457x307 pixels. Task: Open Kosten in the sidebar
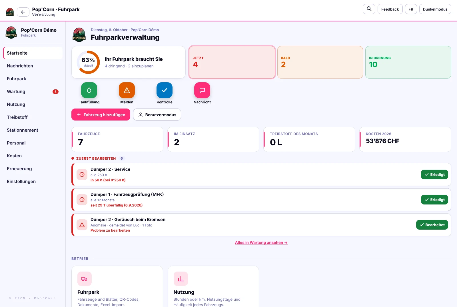pyautogui.click(x=33, y=156)
